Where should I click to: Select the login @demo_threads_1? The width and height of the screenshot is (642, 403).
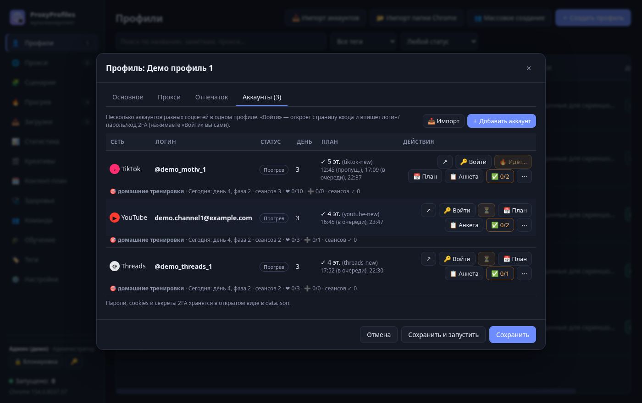pos(183,267)
